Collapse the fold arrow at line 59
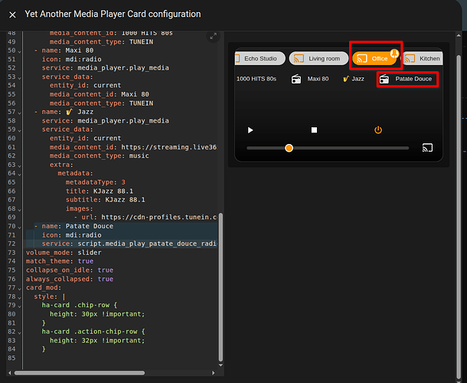Viewport: 467px width, 383px height. [x=19, y=130]
